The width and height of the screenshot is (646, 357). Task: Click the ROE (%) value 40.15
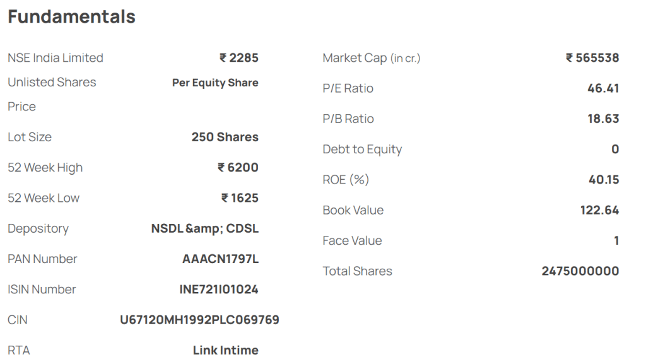point(604,180)
